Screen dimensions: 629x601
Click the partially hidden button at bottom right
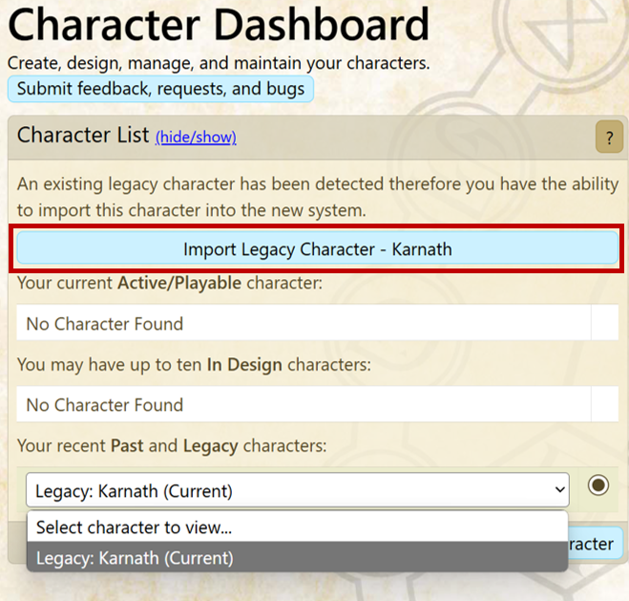click(596, 544)
